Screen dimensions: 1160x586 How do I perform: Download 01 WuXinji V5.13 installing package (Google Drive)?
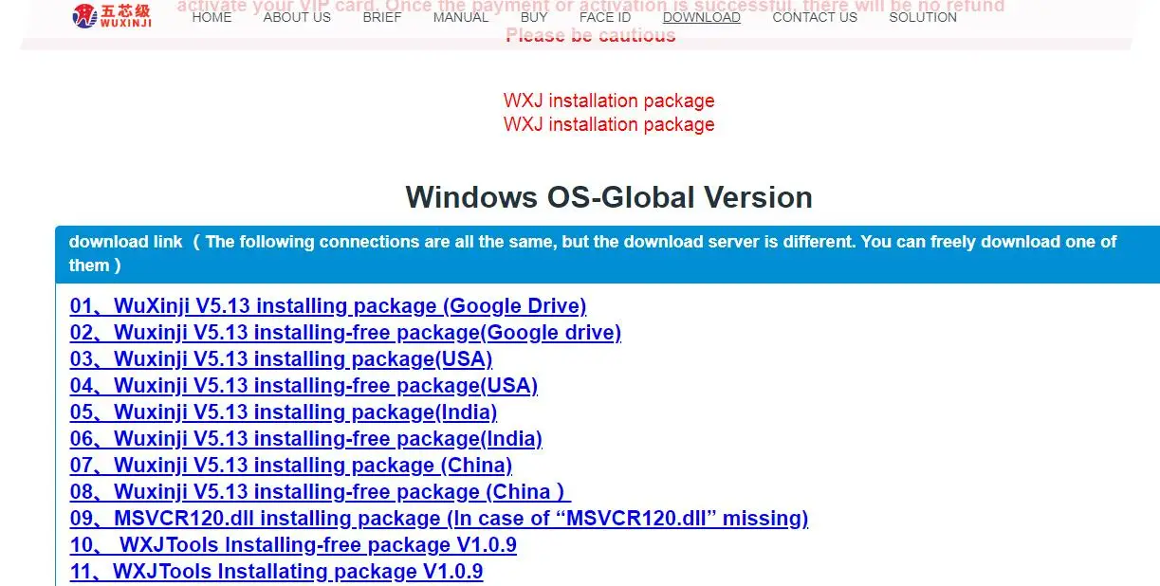point(328,306)
